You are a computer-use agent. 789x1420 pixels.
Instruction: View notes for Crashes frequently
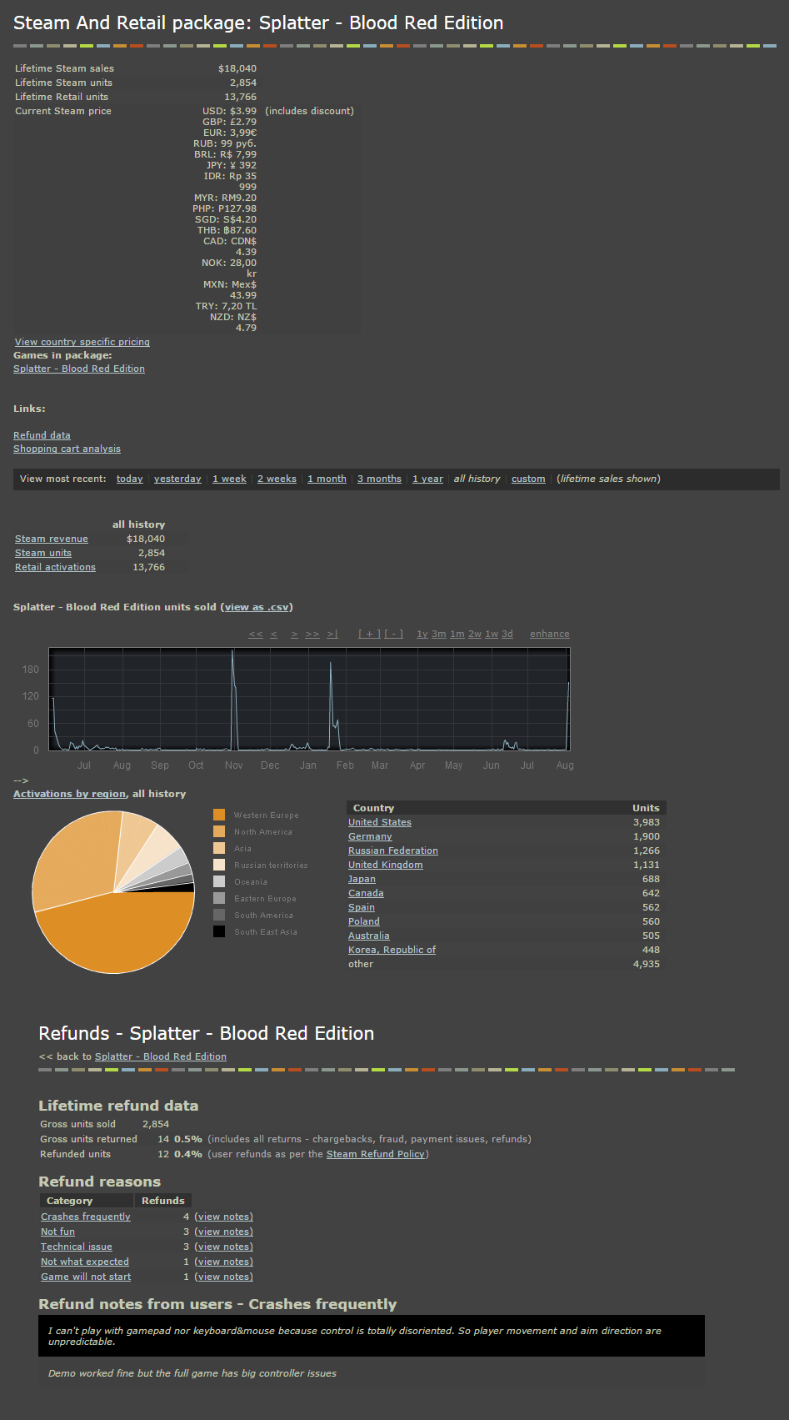click(x=224, y=1217)
